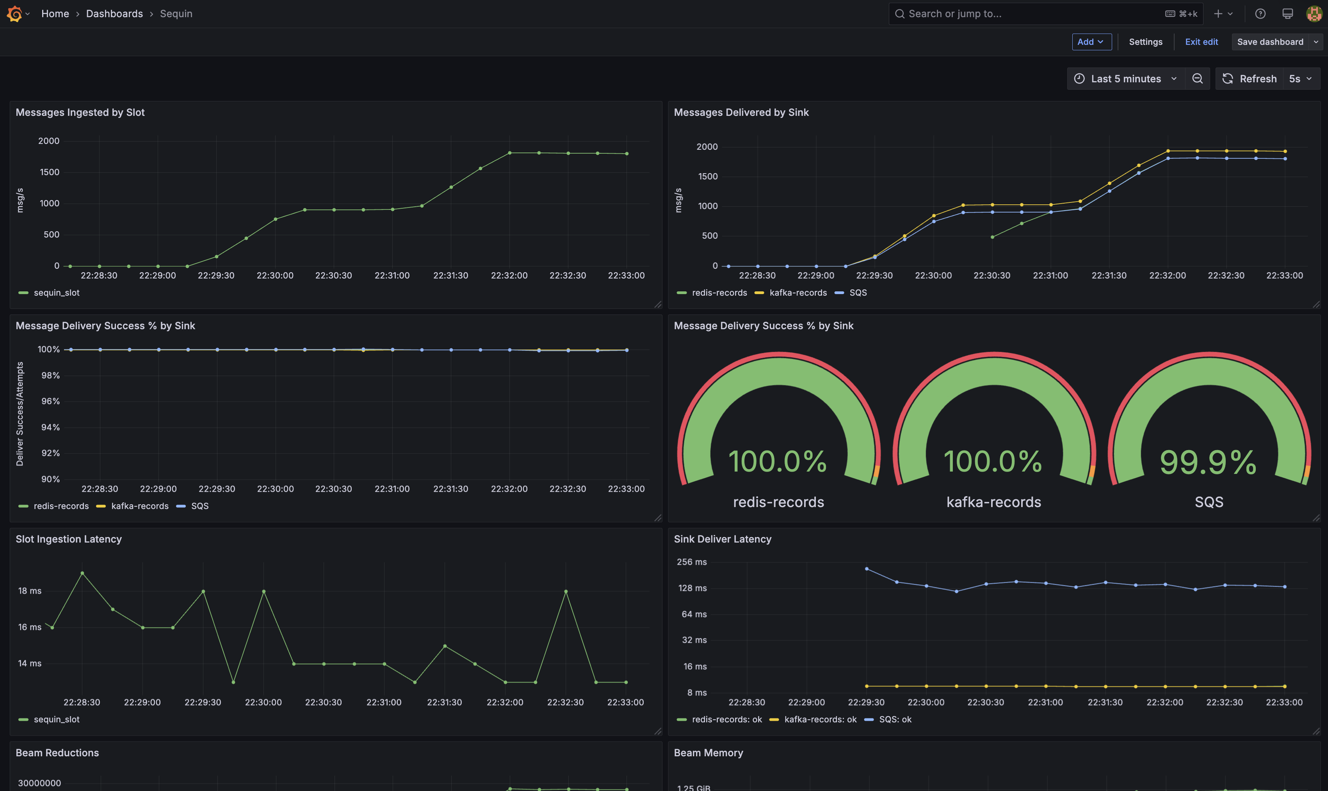The width and height of the screenshot is (1328, 791).
Task: Open the help question mark icon
Action: 1260,13
